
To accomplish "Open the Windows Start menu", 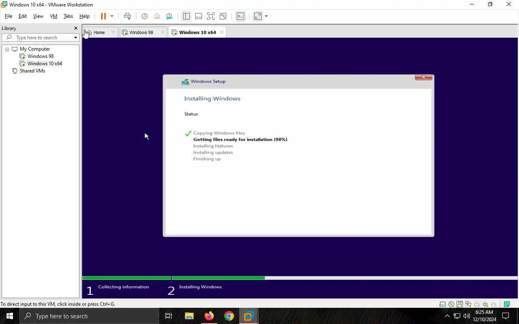I will click(10, 316).
